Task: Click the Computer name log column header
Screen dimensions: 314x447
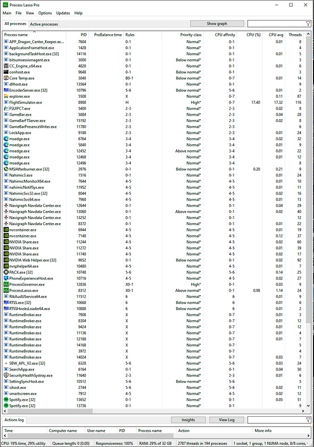Action: point(66,430)
